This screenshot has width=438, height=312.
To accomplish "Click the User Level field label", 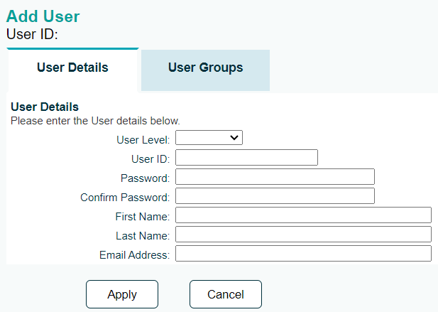I will (x=143, y=140).
